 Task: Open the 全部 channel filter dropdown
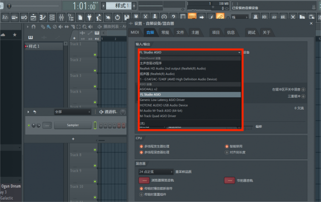(x=73, y=112)
